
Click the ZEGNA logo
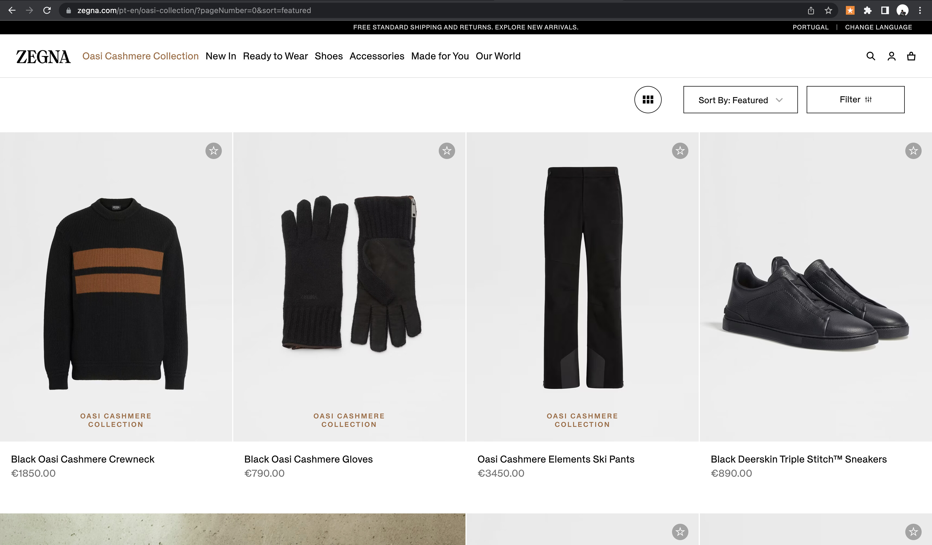pyautogui.click(x=43, y=57)
